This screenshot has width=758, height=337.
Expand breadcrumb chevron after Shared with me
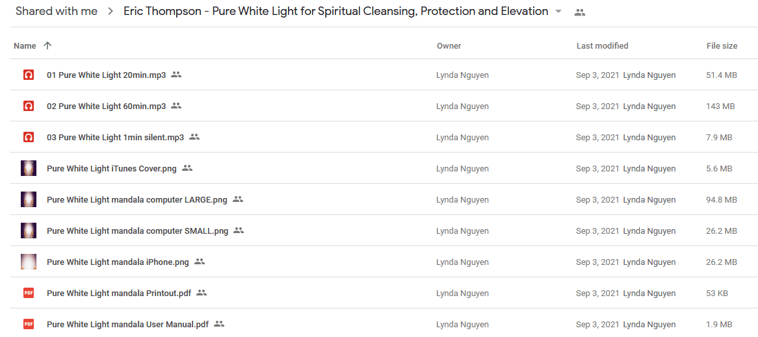tap(111, 12)
